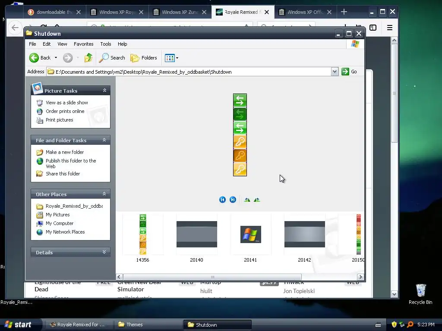Click Publish this folder to the Web

pos(71,163)
